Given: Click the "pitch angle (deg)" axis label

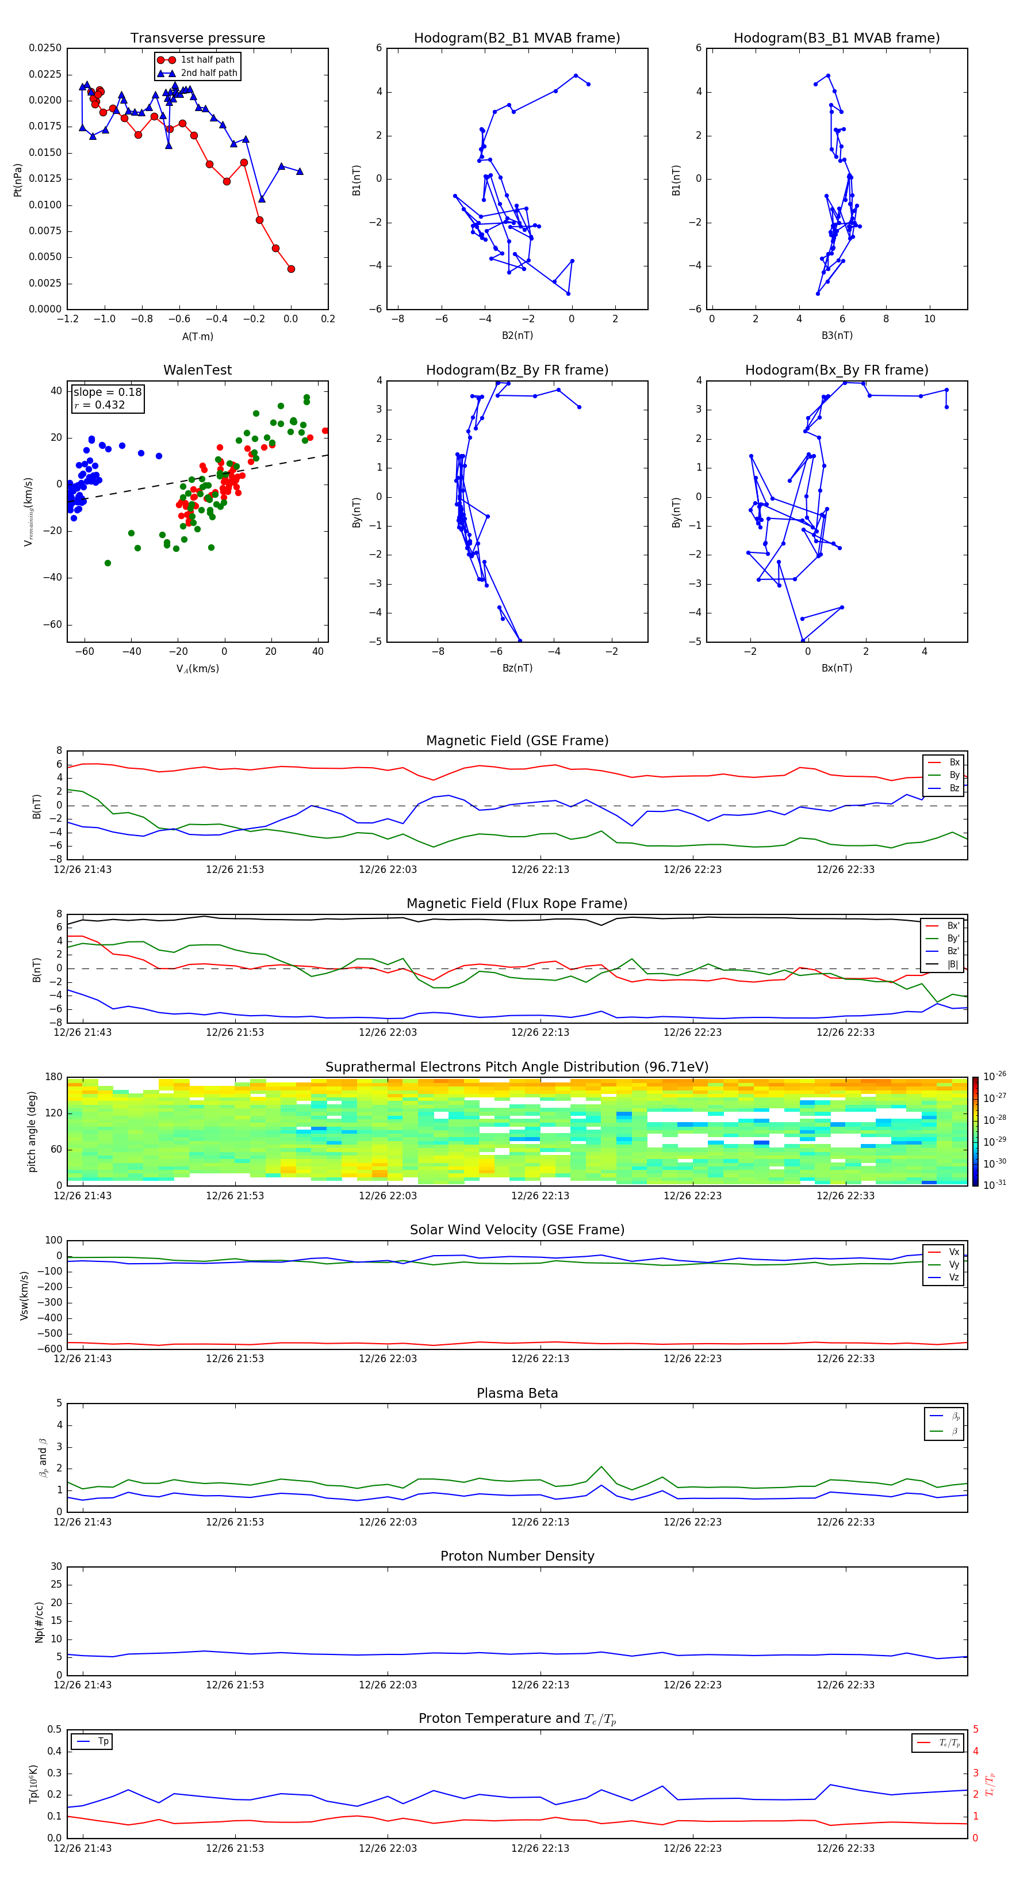Looking at the screenshot, I should click(x=32, y=1131).
